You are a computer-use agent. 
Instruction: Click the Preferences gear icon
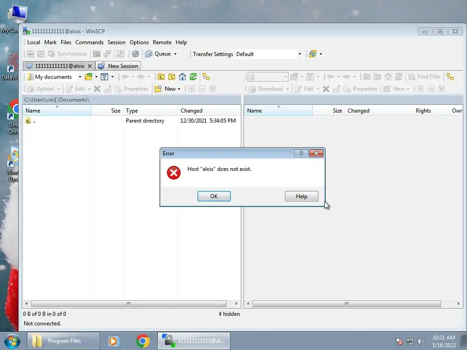[x=135, y=54]
